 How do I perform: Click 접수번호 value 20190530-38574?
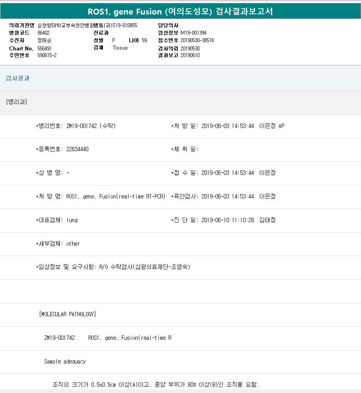pyautogui.click(x=197, y=40)
